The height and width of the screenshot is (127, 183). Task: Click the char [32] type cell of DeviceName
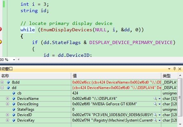click(170, 99)
